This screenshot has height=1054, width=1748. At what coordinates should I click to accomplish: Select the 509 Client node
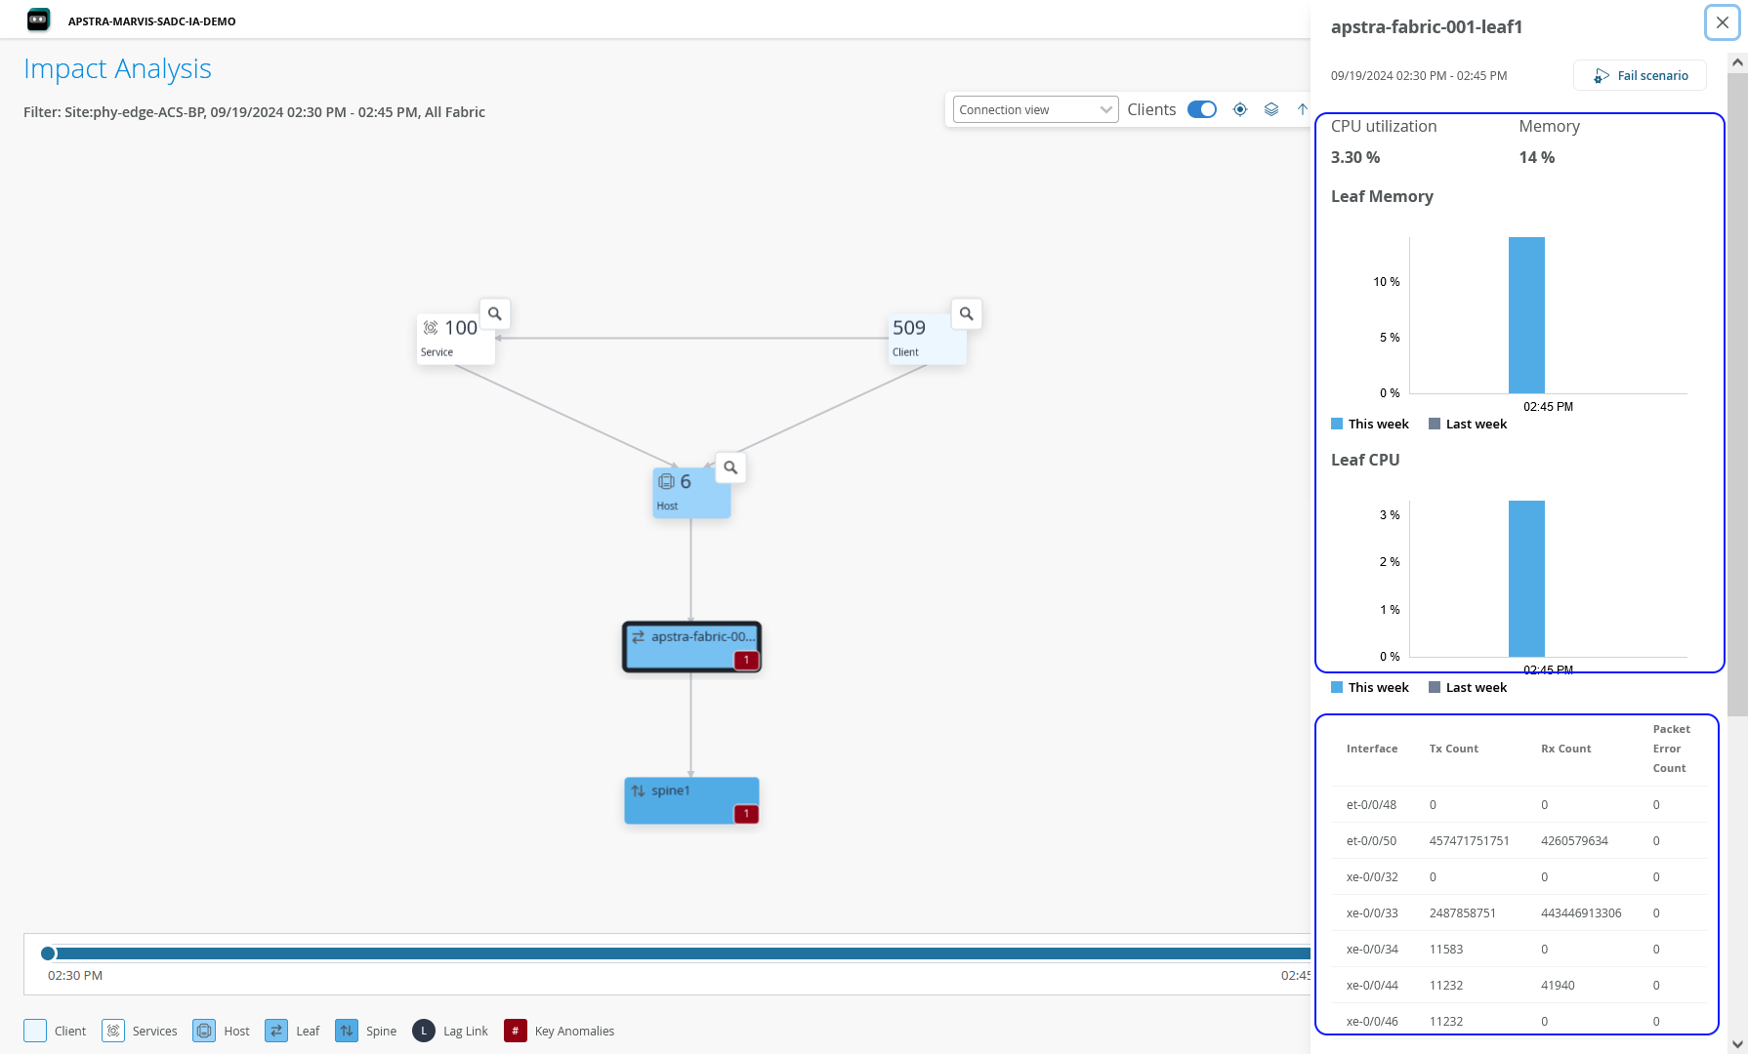point(927,340)
